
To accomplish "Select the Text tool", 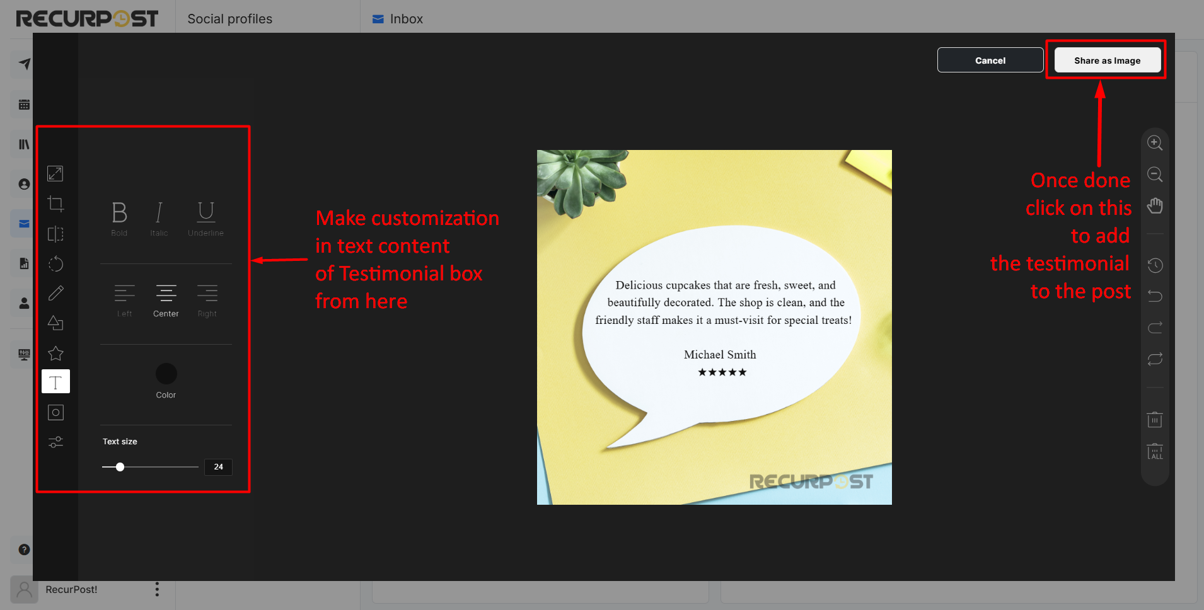I will pyautogui.click(x=55, y=381).
